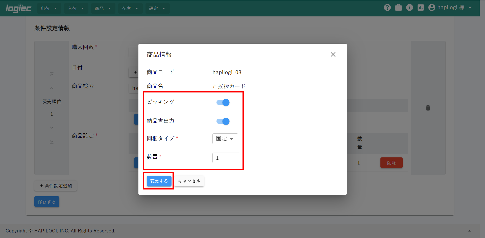Move priority to top arrow icon

click(x=52, y=74)
